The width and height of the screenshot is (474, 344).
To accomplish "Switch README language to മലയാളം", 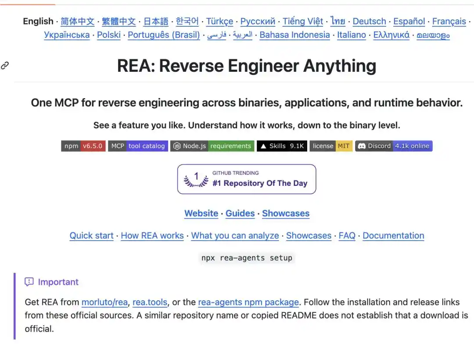I will point(433,35).
